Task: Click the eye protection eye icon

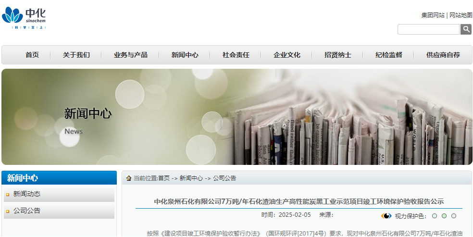Action: tap(386, 216)
